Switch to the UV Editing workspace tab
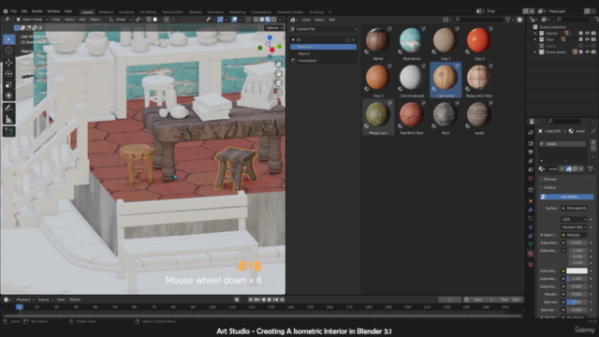 pyautogui.click(x=148, y=12)
